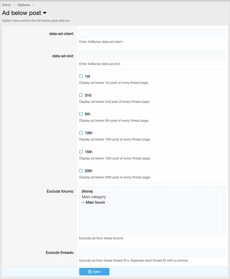Screen dimensions: 230x279
Task: Select Main category in Exclude forums
Action: pyautogui.click(x=94, y=197)
